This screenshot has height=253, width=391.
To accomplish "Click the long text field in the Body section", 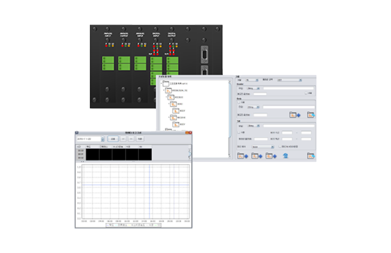I will click(289, 107).
